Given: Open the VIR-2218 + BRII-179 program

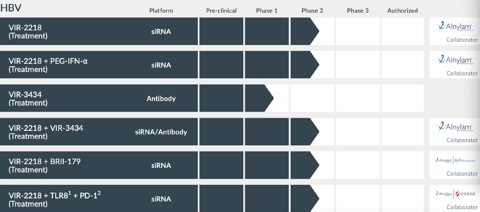Looking at the screenshot, I should pyautogui.click(x=45, y=165).
